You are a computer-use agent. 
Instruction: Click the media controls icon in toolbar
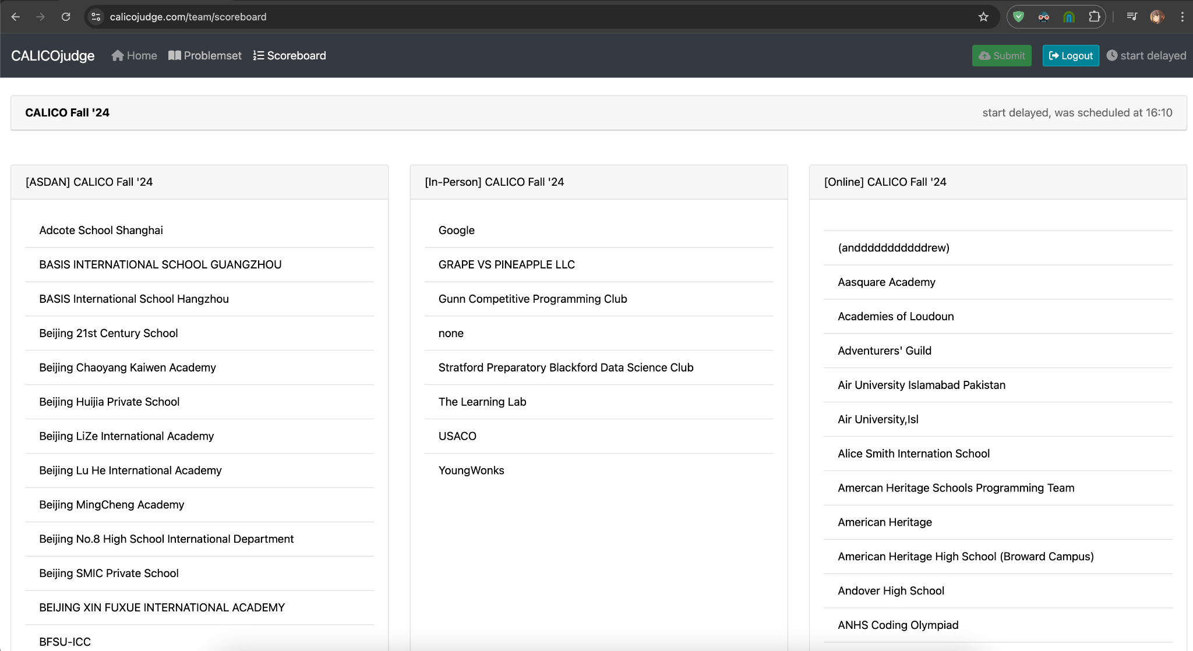(1131, 17)
